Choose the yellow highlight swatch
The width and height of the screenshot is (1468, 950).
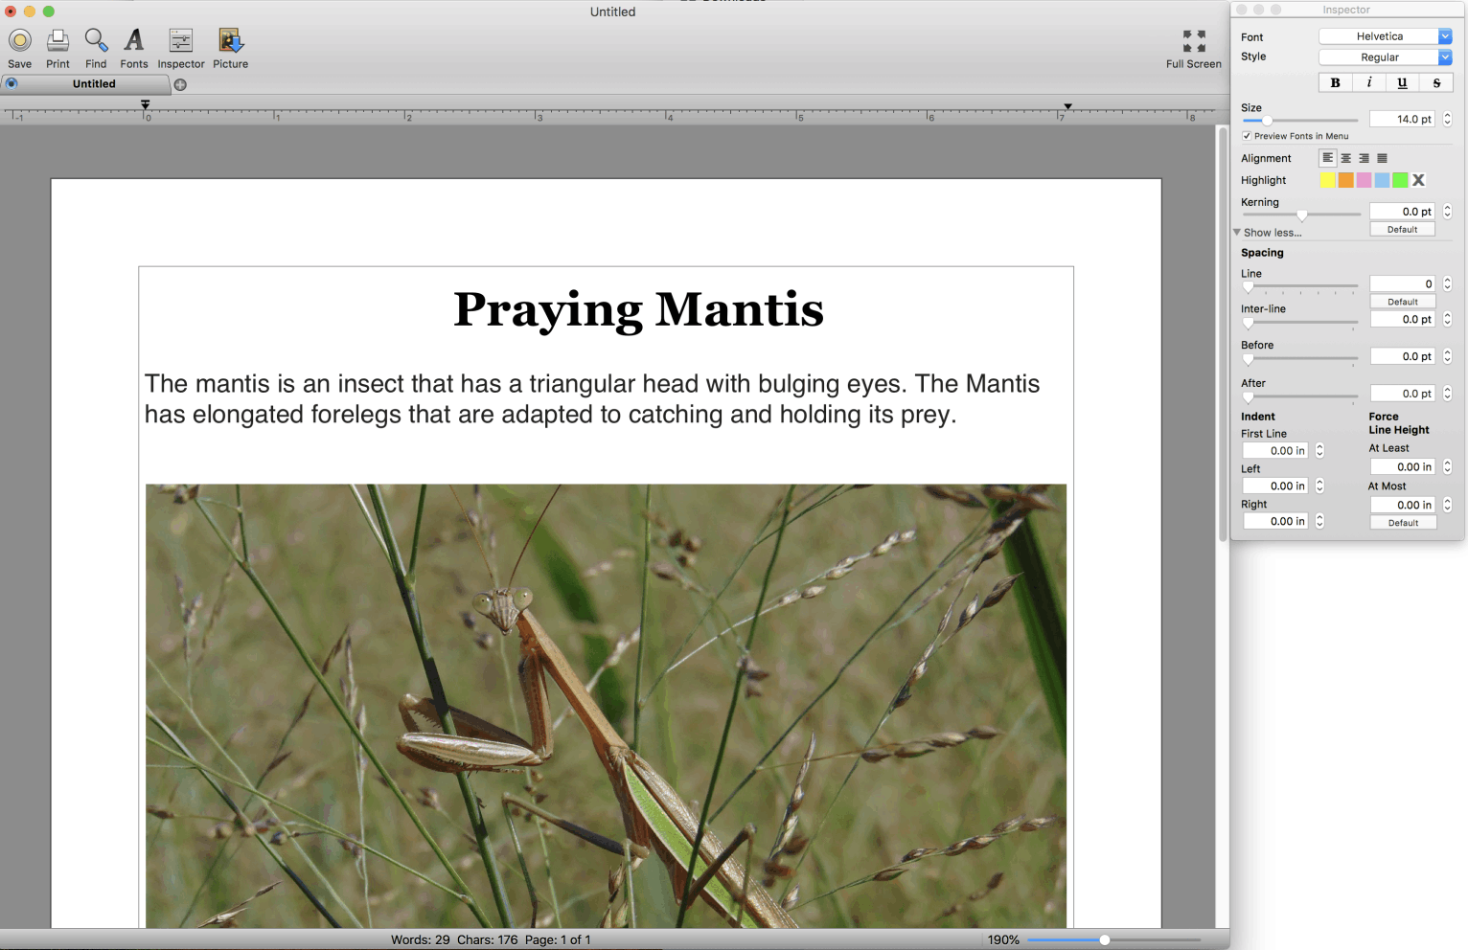pyautogui.click(x=1327, y=180)
